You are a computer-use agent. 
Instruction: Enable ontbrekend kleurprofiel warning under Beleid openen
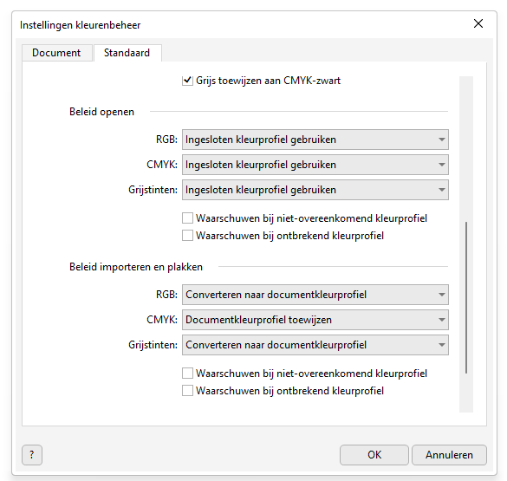coord(187,236)
